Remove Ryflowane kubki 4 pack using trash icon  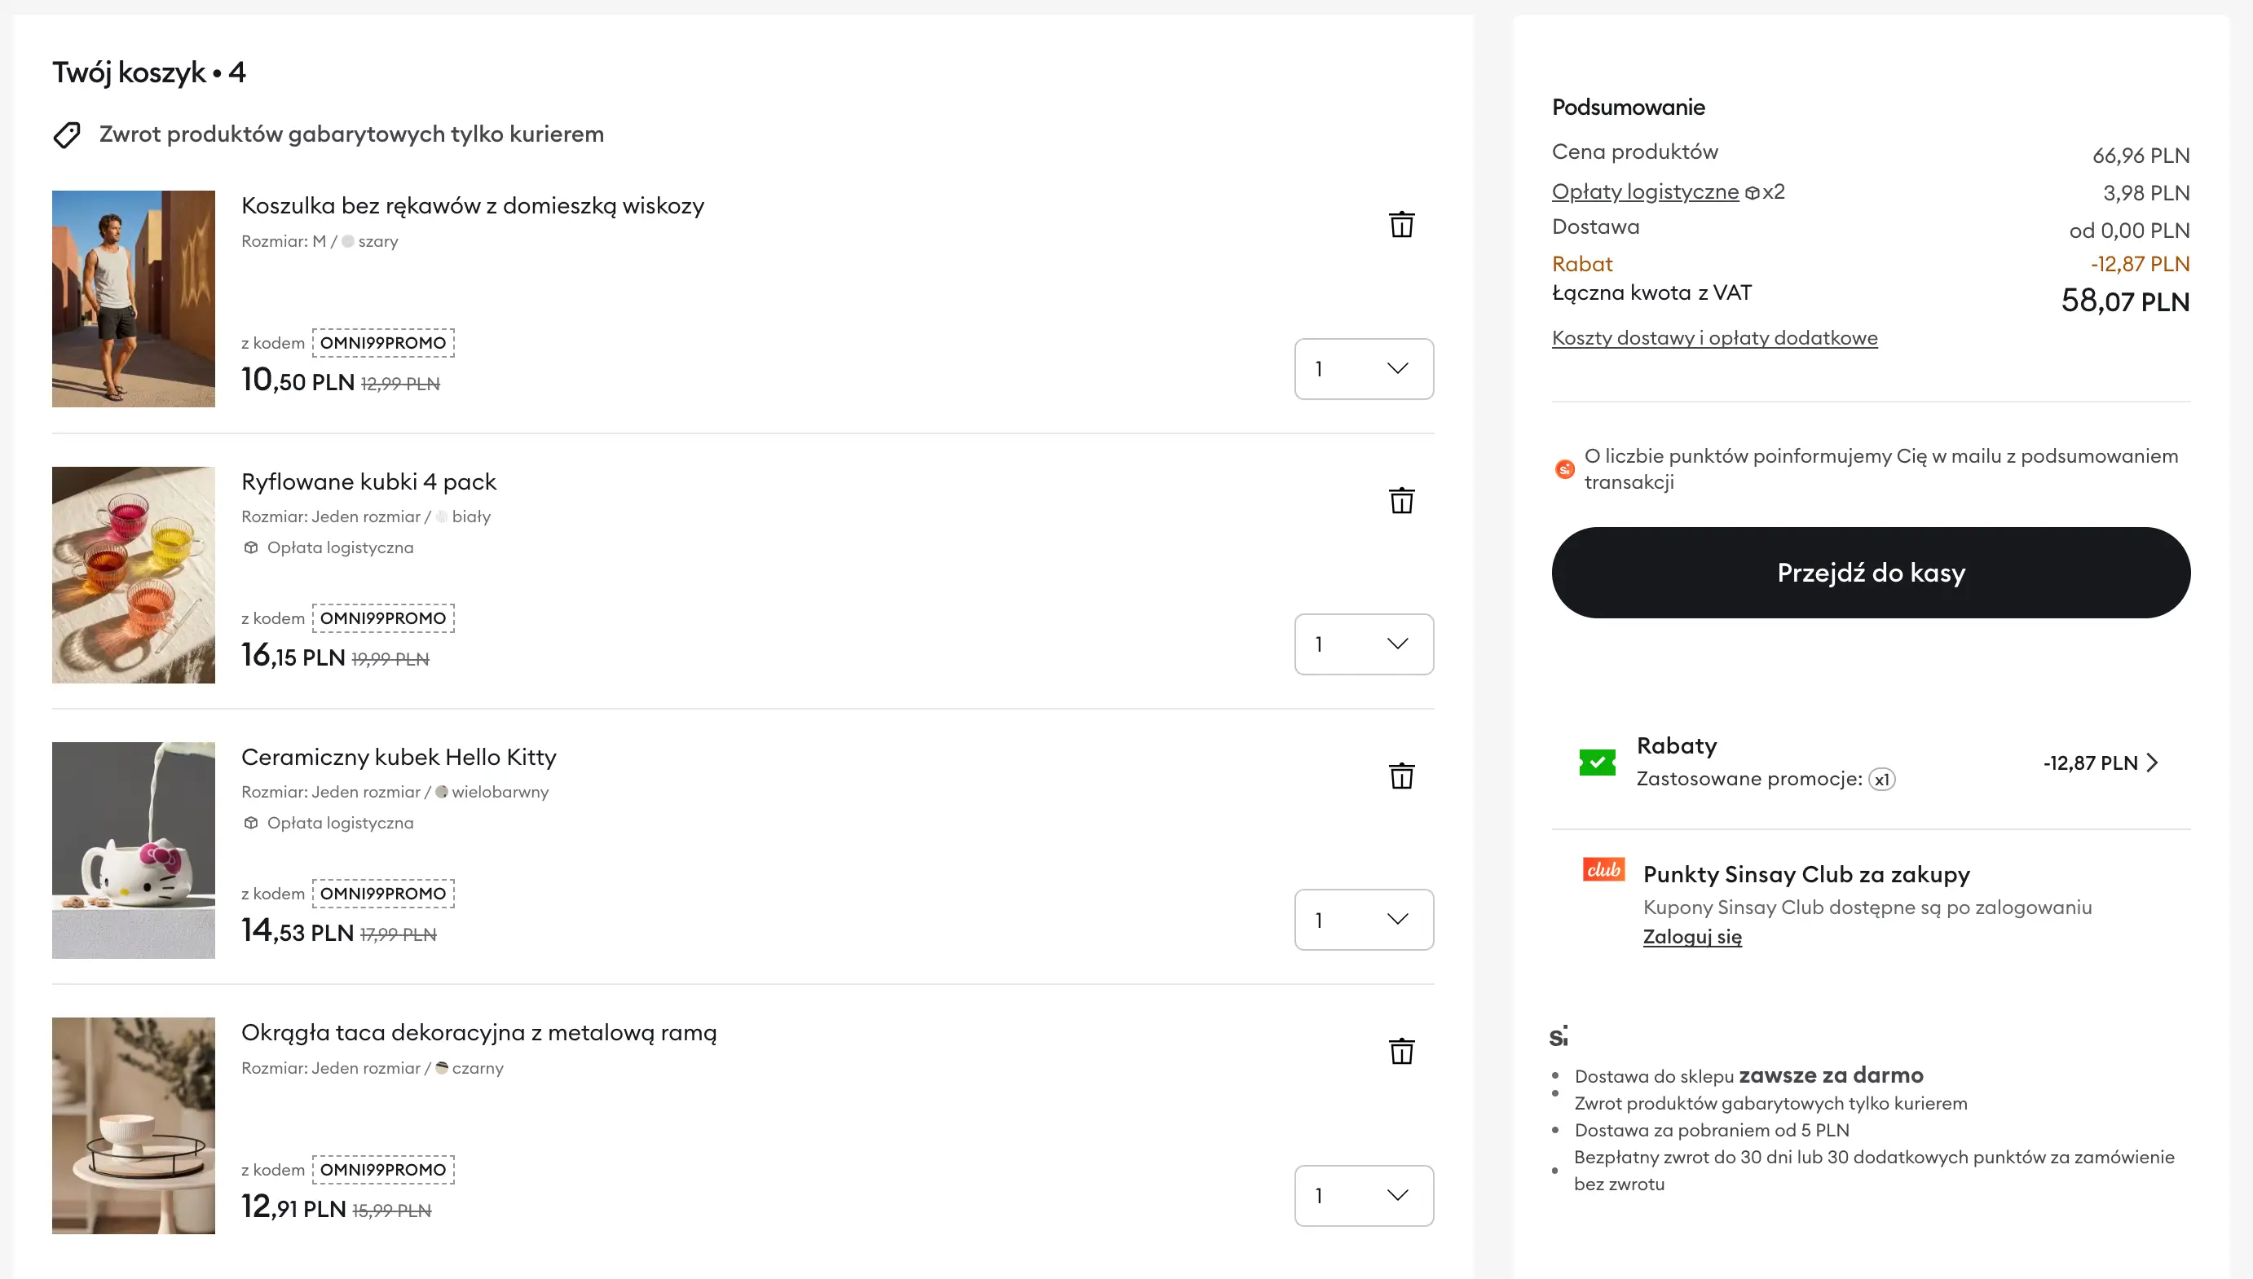tap(1400, 500)
